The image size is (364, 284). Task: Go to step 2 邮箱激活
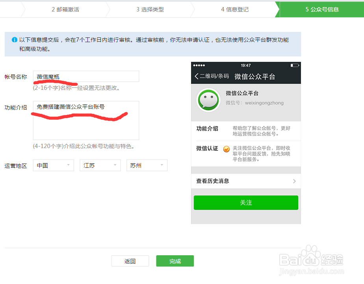click(x=65, y=9)
